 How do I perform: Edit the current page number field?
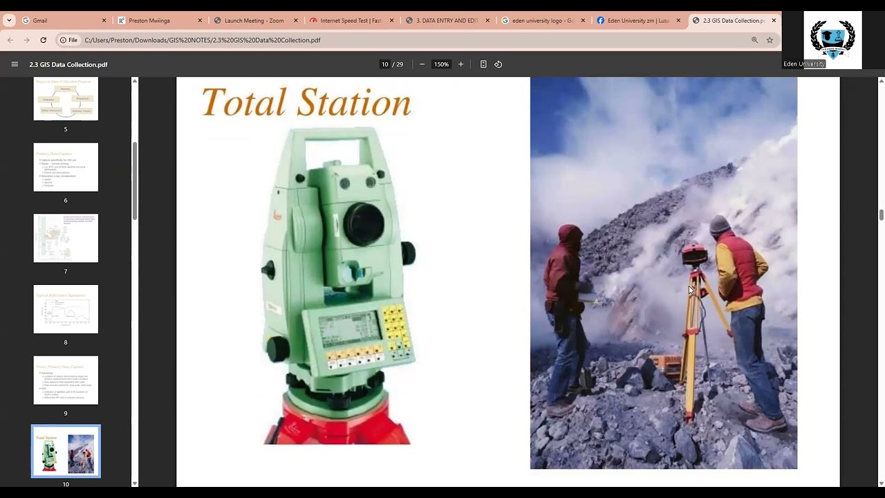pos(385,64)
